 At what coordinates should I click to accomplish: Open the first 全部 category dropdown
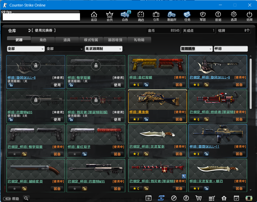click(x=26, y=49)
